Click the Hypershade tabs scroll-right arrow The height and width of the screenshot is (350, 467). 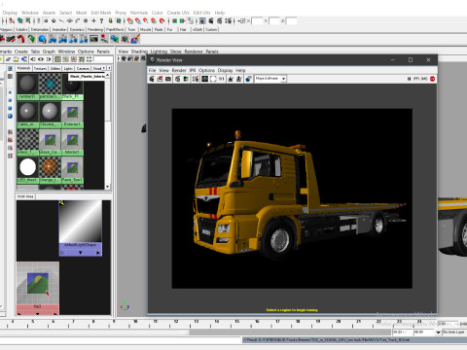[109, 68]
